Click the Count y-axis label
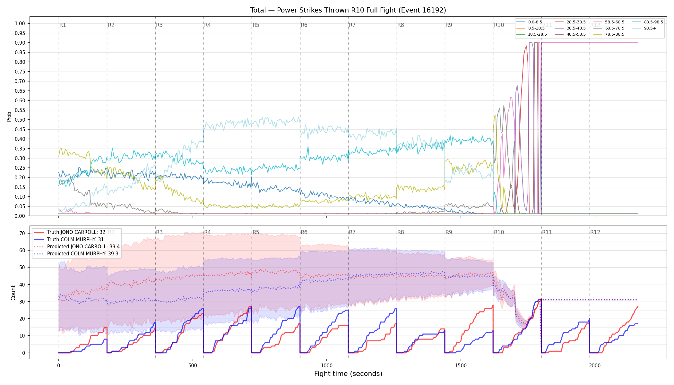 click(x=13, y=293)
